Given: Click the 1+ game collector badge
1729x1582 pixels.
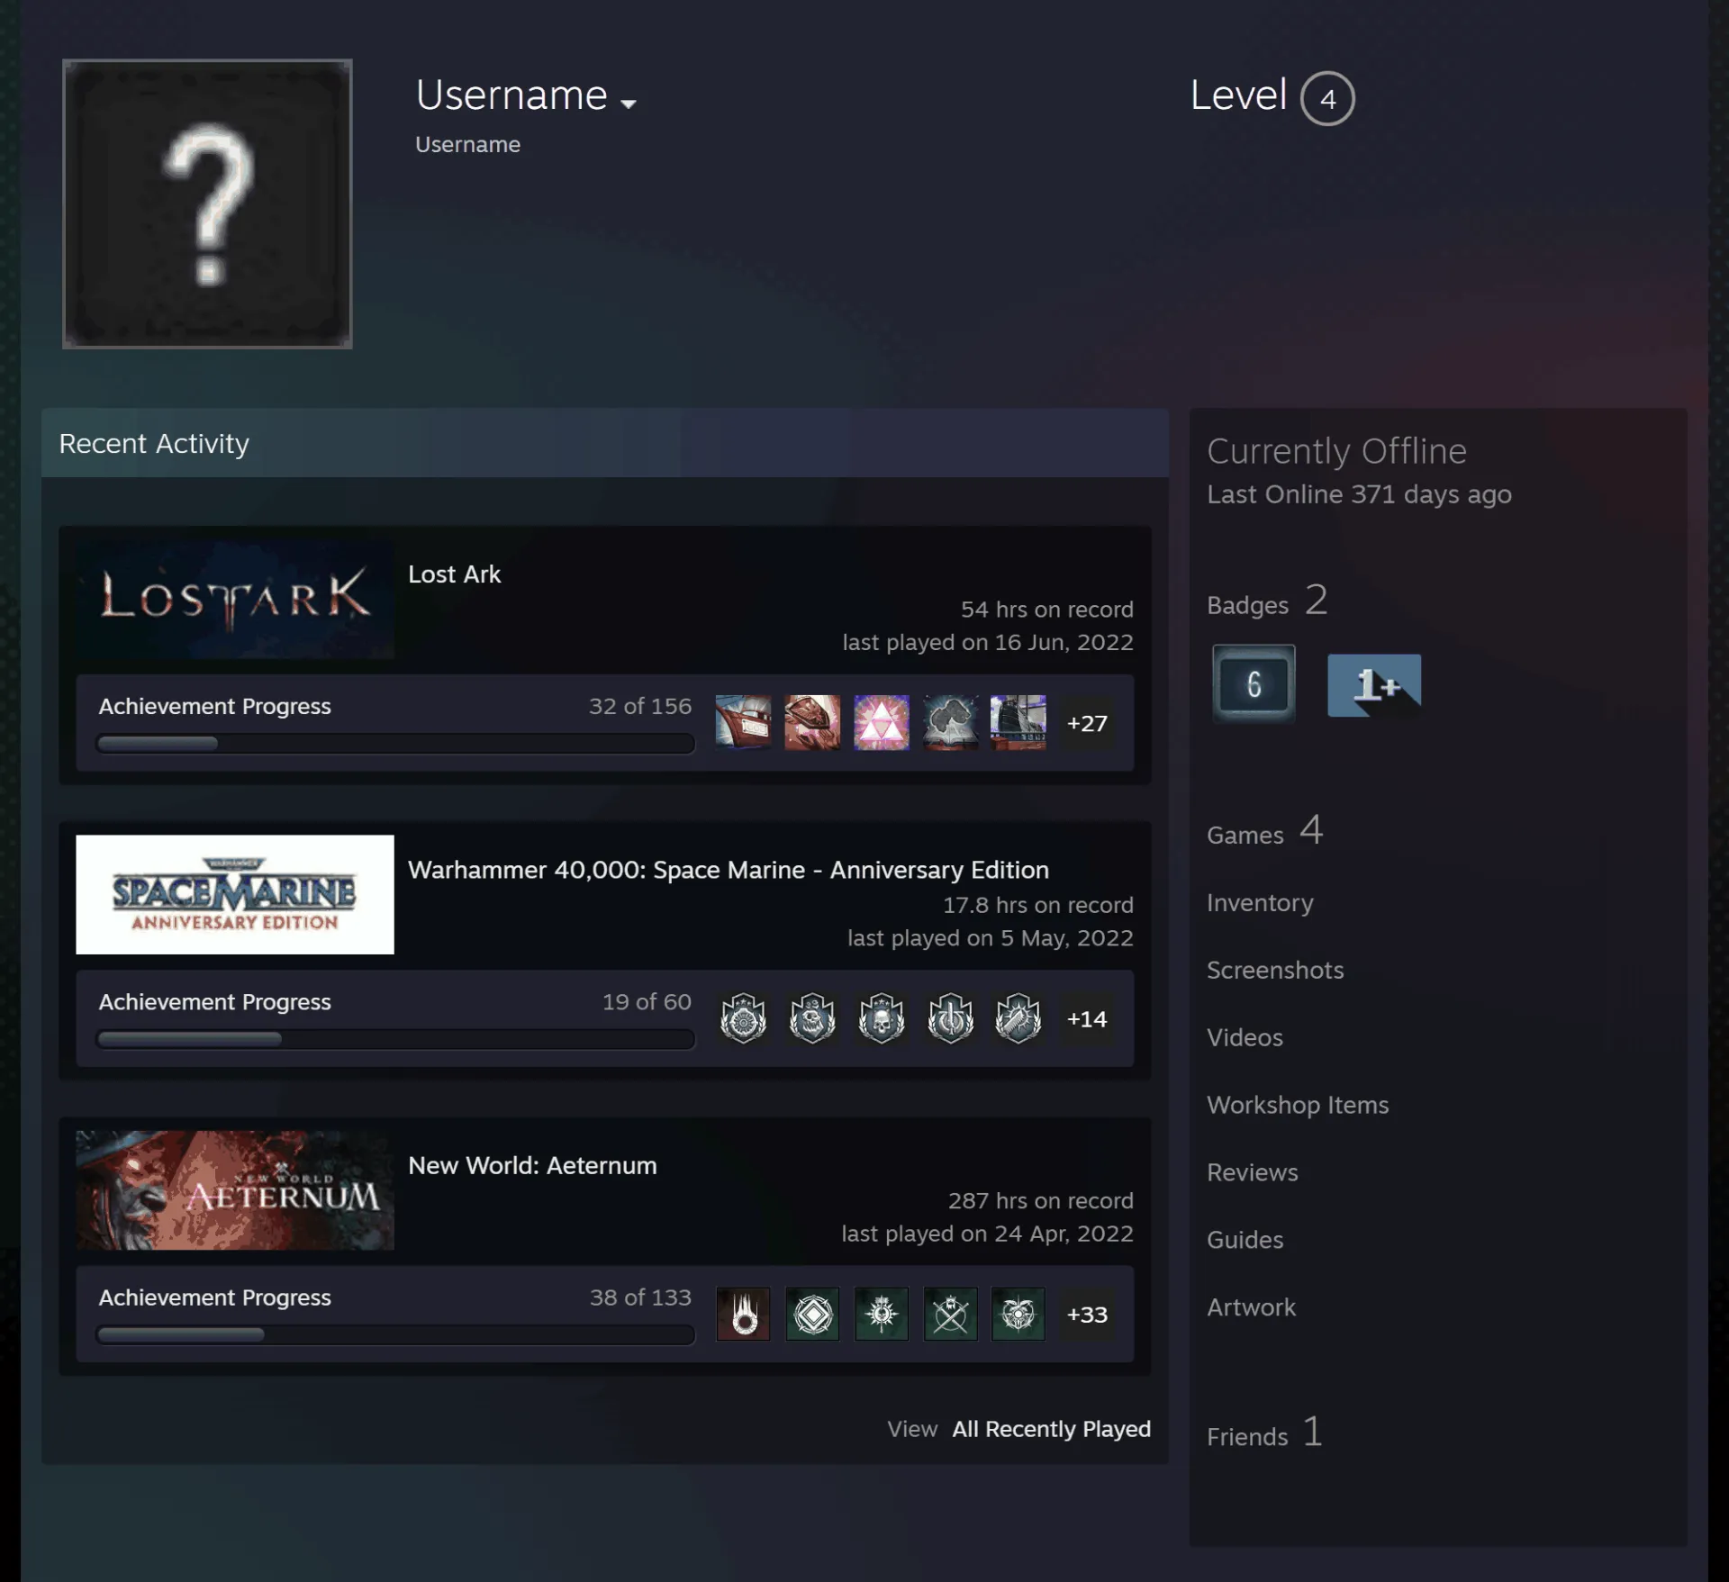Looking at the screenshot, I should click(x=1374, y=685).
